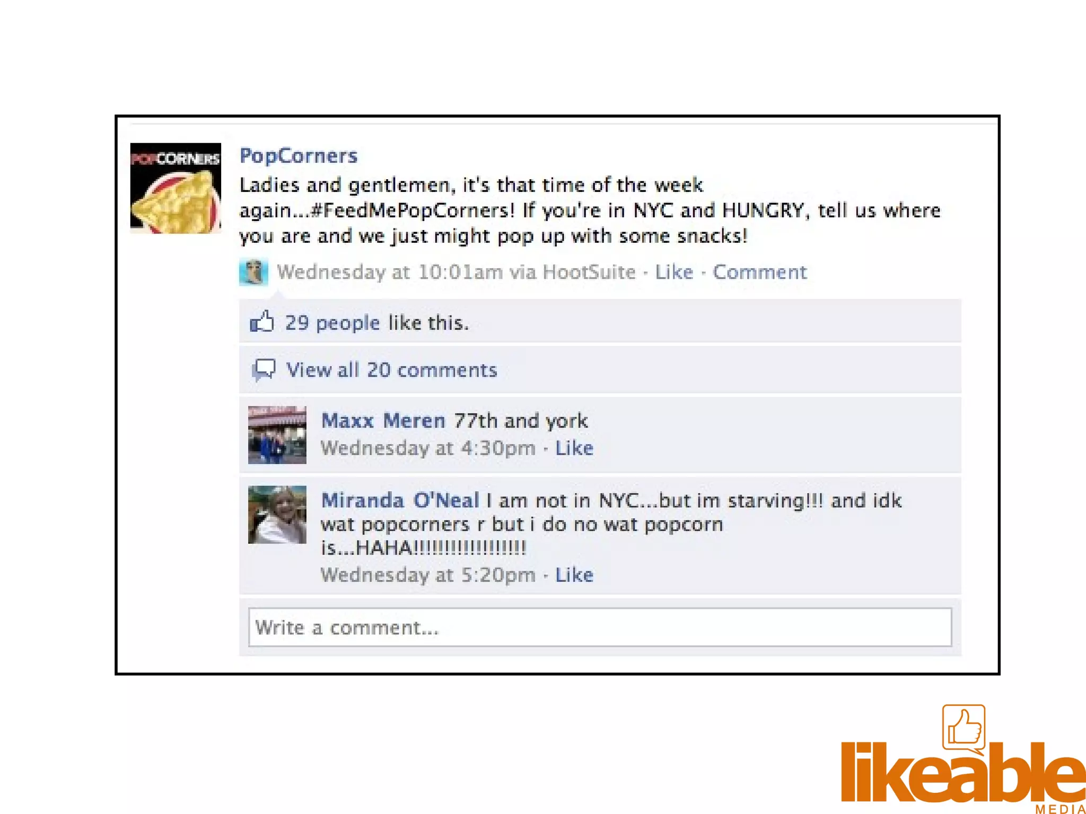Click the speech bubble comments icon
1086x814 pixels.
point(264,369)
